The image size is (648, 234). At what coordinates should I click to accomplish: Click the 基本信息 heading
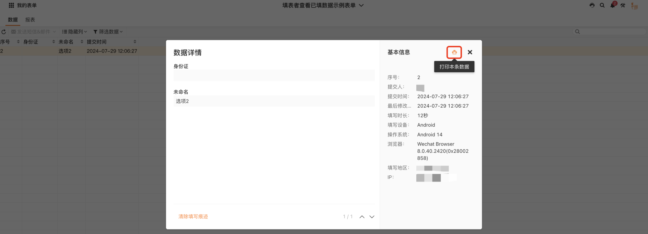point(399,52)
